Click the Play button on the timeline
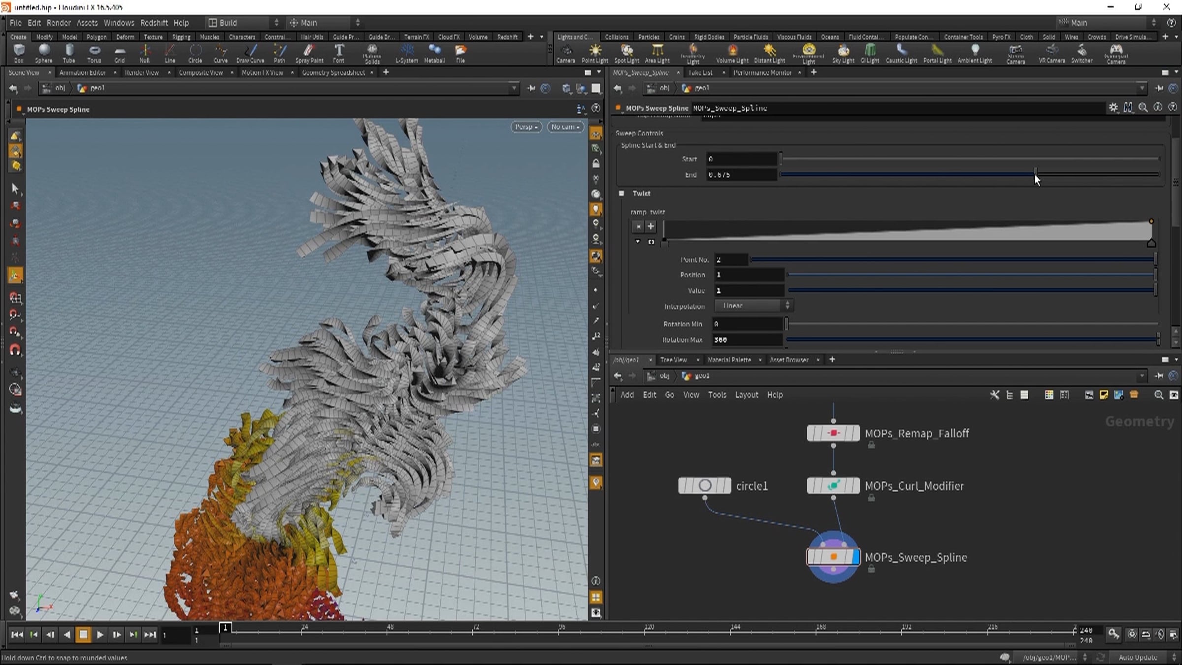Screen dimensions: 1182x665 point(100,635)
